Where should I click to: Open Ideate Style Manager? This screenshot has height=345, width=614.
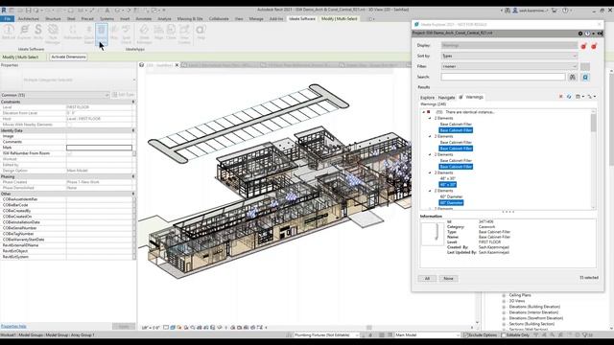(x=53, y=34)
